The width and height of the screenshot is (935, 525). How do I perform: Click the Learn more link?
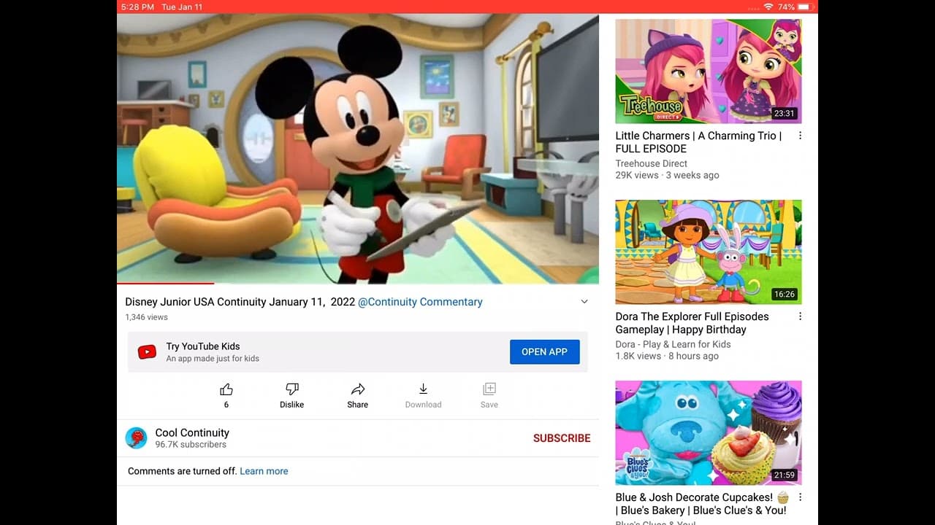tap(264, 471)
